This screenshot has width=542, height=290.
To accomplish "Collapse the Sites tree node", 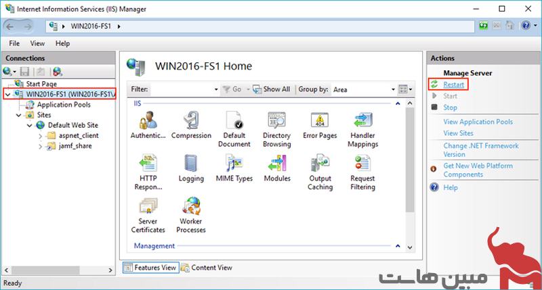I will click(x=19, y=115).
